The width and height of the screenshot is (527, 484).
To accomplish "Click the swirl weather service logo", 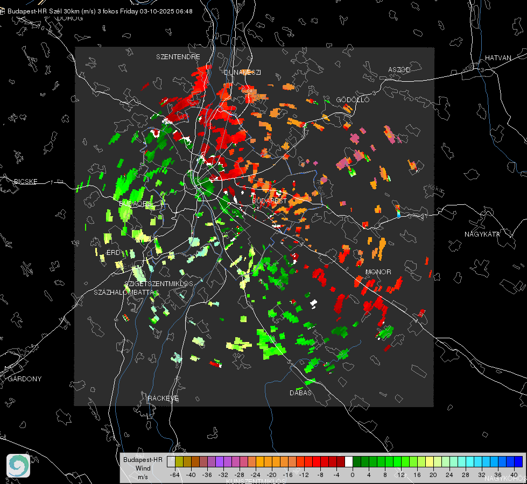I will 18,466.
